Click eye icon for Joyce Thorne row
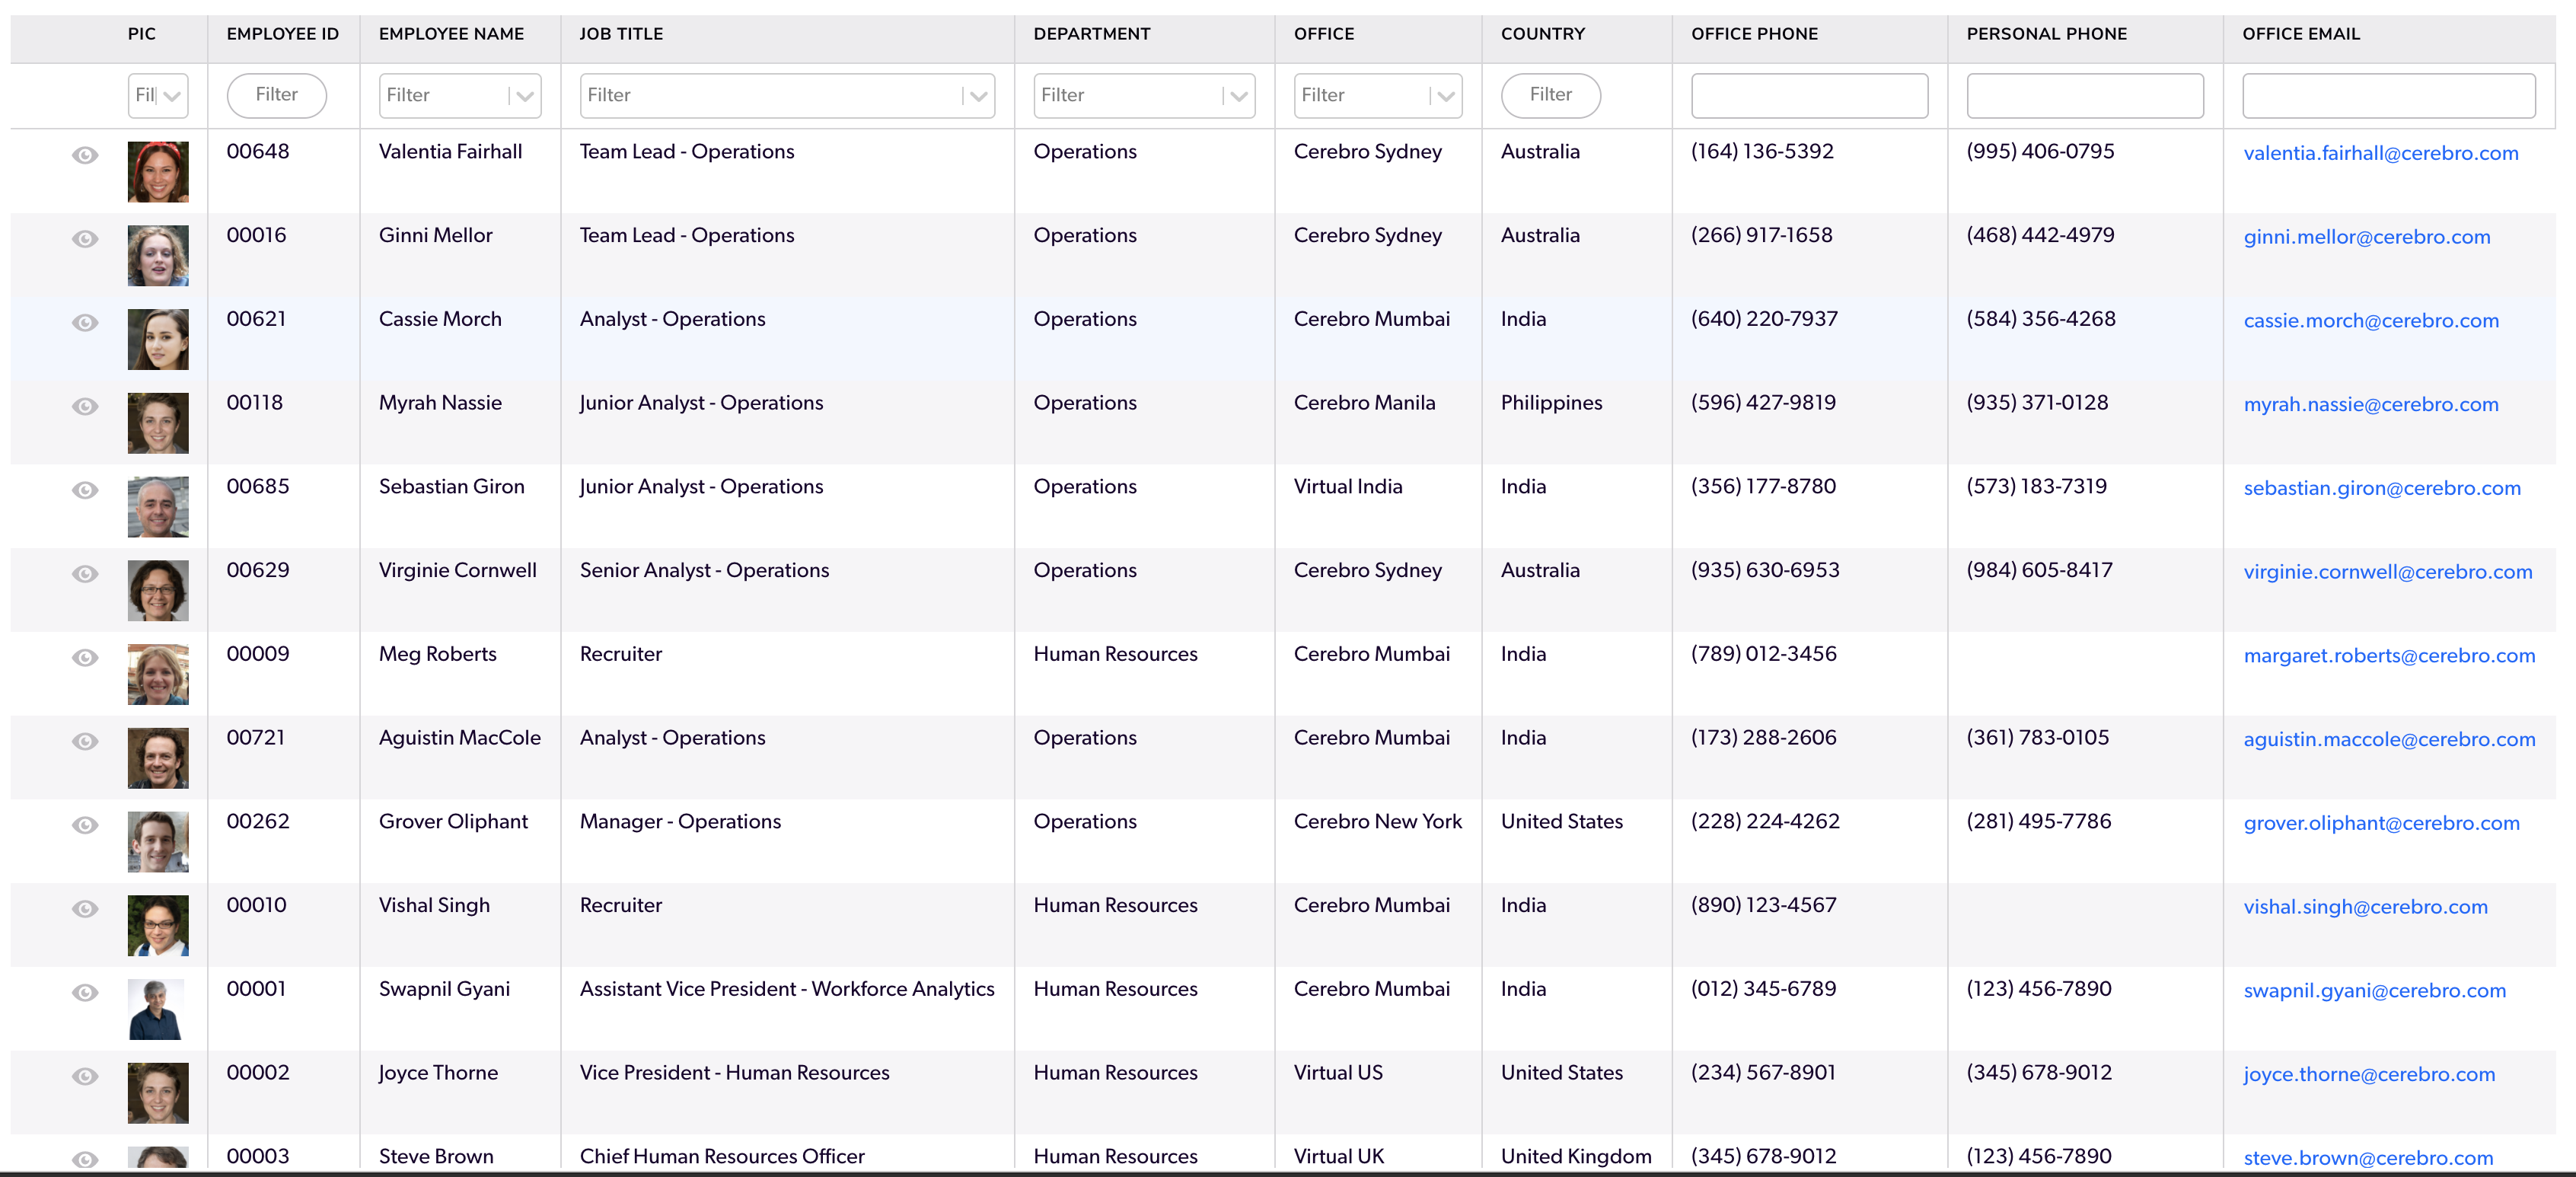 pos(85,1076)
